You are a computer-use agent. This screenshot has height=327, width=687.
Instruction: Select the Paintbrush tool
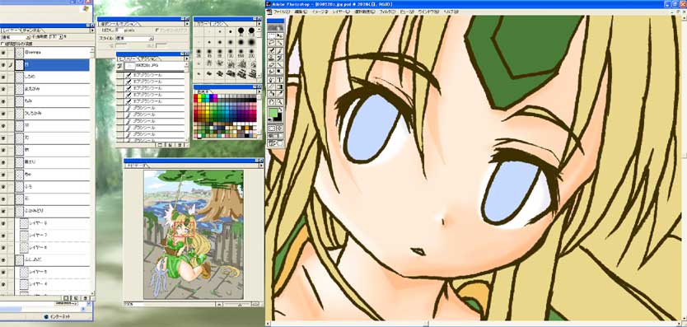(279, 50)
